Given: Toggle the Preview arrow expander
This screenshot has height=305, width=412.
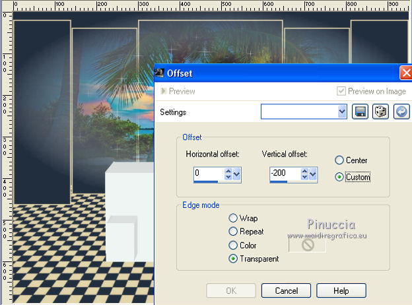Looking at the screenshot, I should pyautogui.click(x=164, y=91).
